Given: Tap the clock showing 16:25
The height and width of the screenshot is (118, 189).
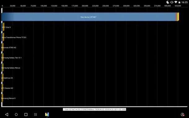Looking at the screenshot, I should pos(184,2).
